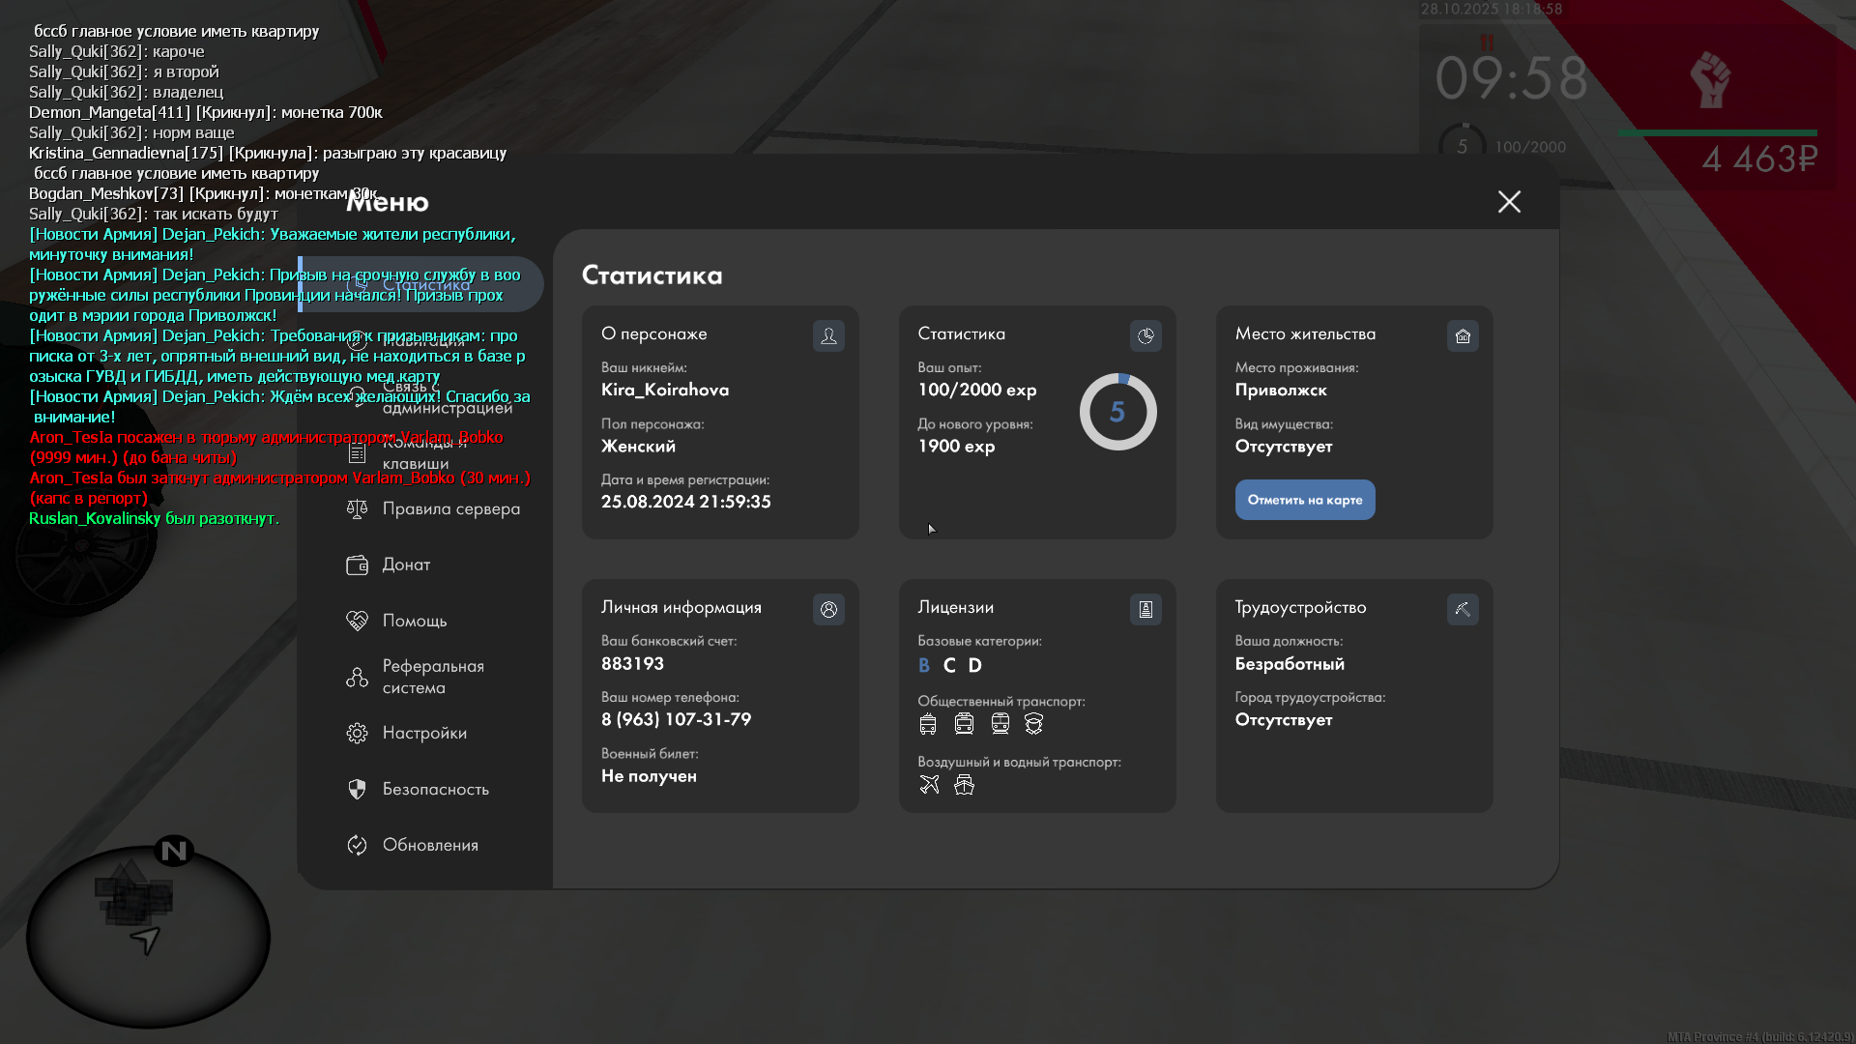This screenshot has width=1856, height=1044.
Task: Close the Меню window with the X
Action: point(1509,202)
